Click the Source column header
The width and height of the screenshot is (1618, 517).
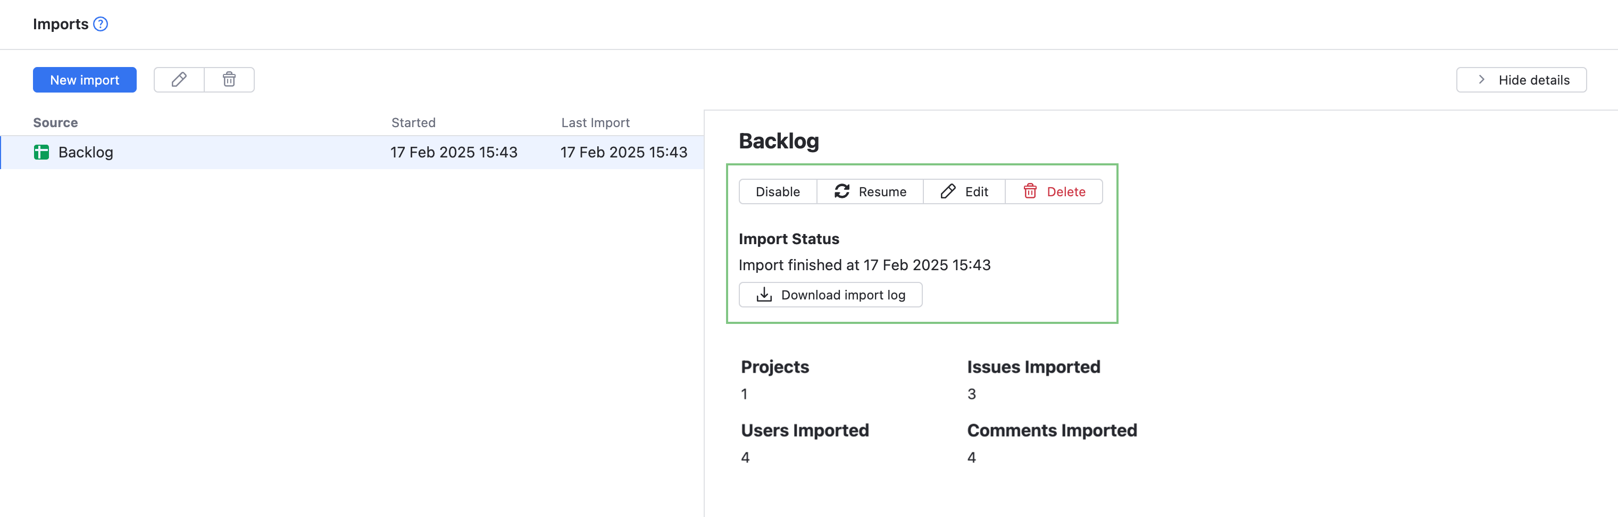[55, 122]
